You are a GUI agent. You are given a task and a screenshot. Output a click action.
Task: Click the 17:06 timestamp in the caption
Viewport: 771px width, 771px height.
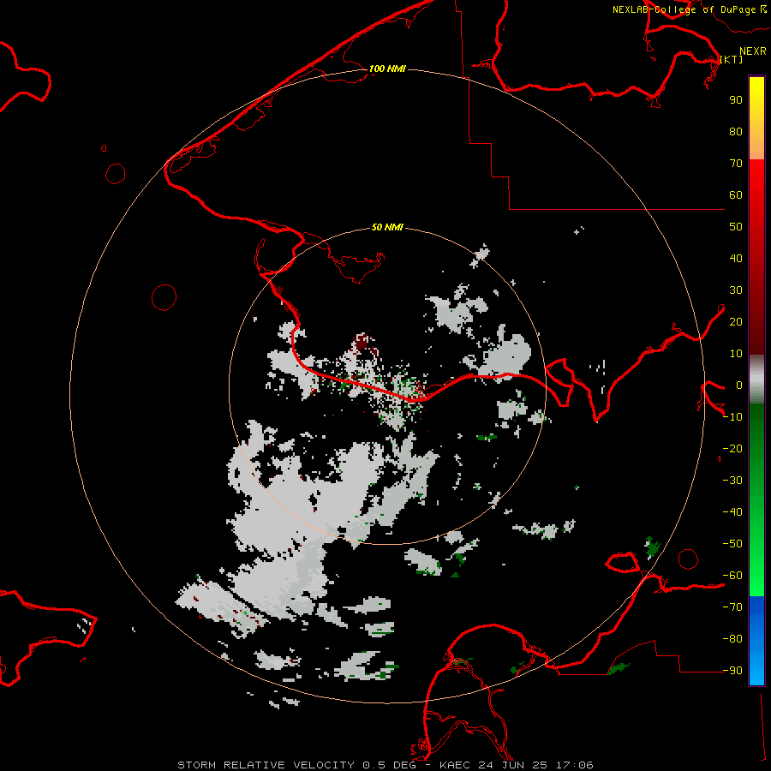574,765
